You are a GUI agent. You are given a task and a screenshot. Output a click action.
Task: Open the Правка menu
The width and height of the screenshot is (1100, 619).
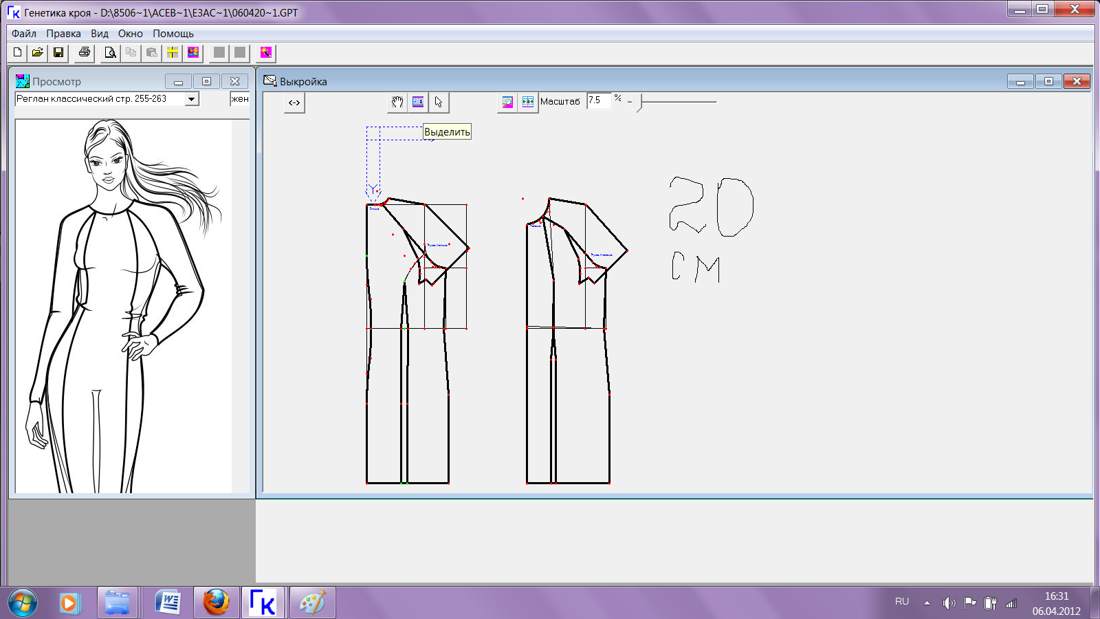click(63, 33)
